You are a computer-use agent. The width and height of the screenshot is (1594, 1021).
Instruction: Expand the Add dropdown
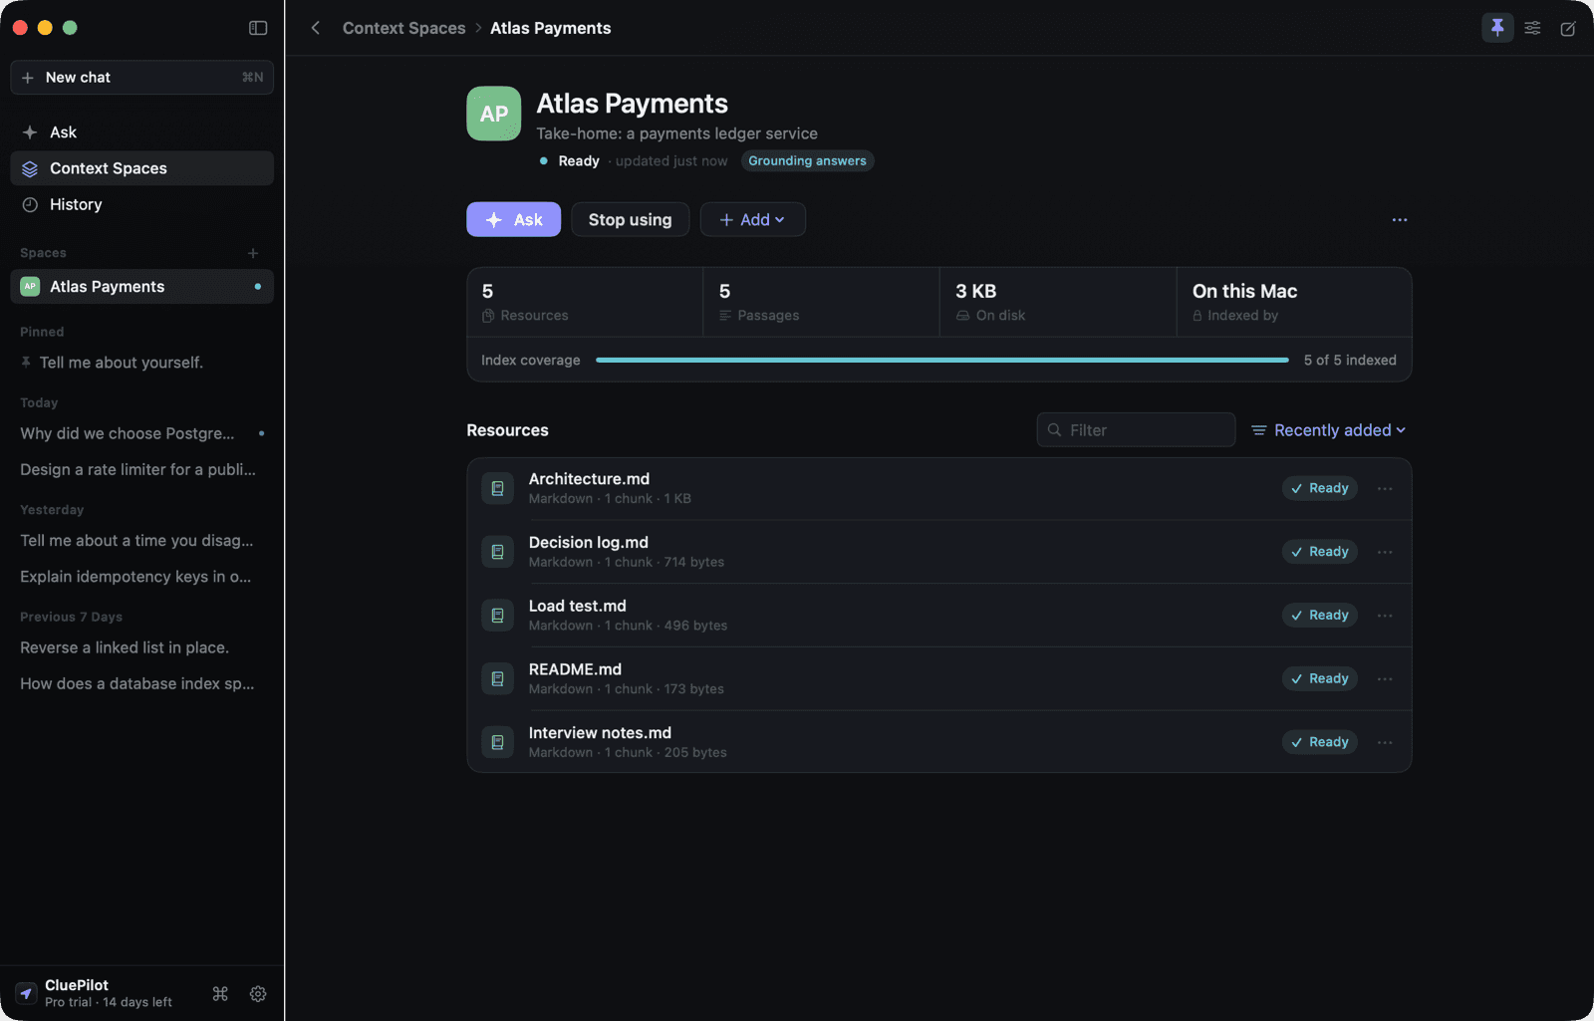pyautogui.click(x=752, y=220)
